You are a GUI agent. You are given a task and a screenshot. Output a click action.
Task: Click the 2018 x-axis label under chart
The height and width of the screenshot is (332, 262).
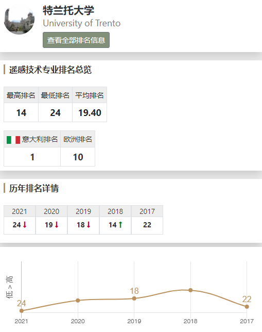pos(190,321)
